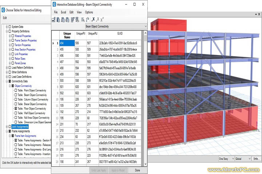This screenshot has height=174, width=262.
Task: Click the Load Case Definitions tree item
Action: click(x=21, y=77)
